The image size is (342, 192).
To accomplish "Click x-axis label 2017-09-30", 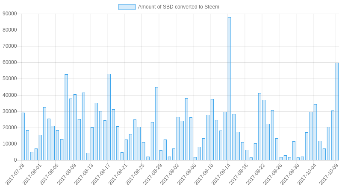I will 290,175.
